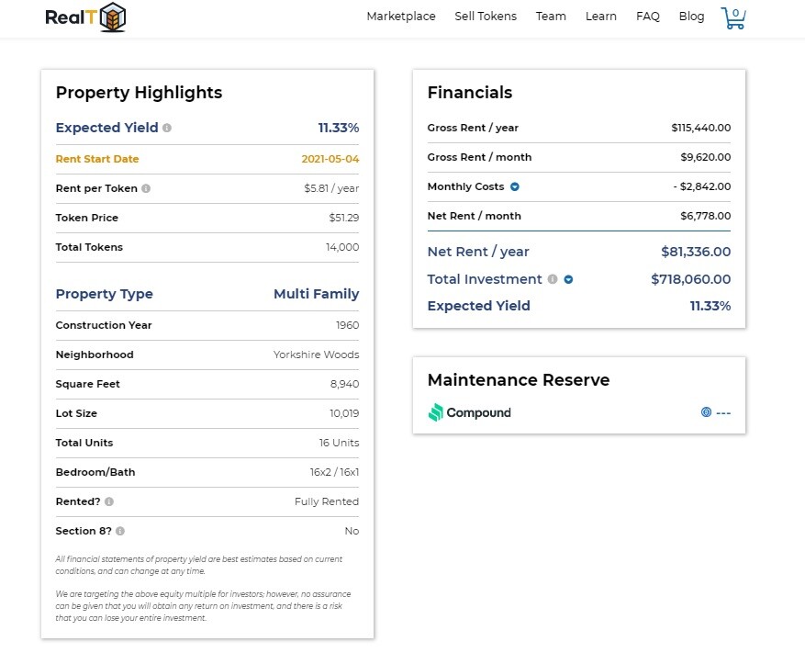This screenshot has height=664, width=805.
Task: Visit the Blog link
Action: (691, 17)
